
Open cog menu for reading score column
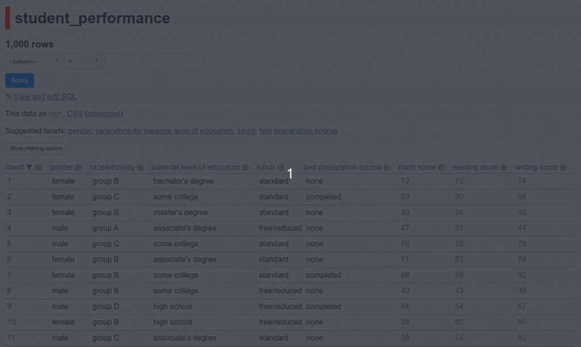coord(504,168)
